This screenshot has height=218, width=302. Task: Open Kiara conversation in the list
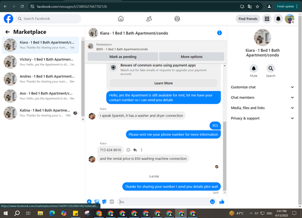[40, 45]
